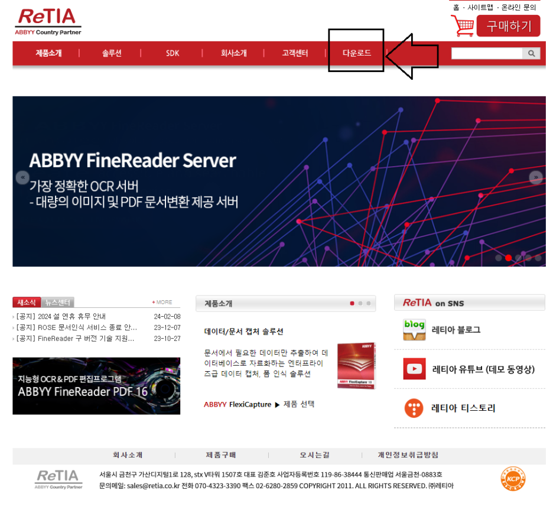
Task: Select the first banner slide dot
Action: click(x=498, y=258)
